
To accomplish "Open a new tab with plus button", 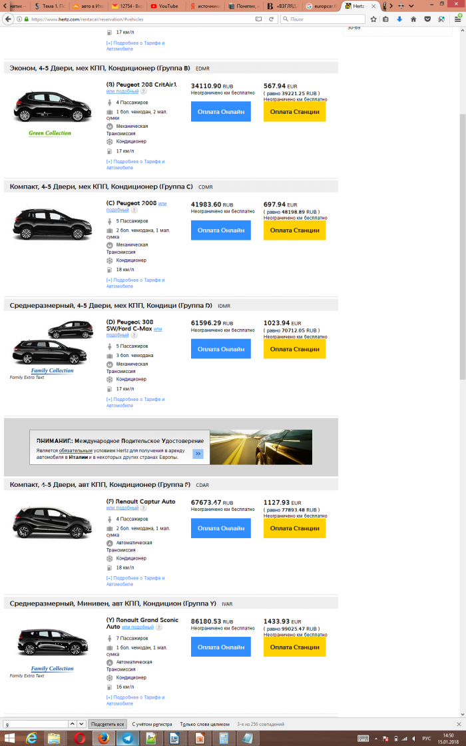I will (x=401, y=6).
